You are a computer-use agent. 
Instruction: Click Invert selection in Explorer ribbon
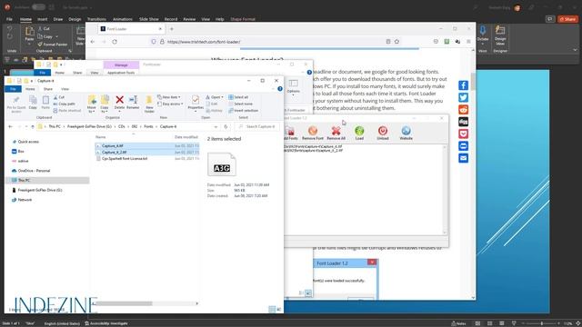(x=243, y=111)
